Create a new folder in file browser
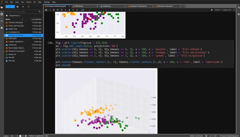Screen dimensions: 240x137 (x=18, y=7)
